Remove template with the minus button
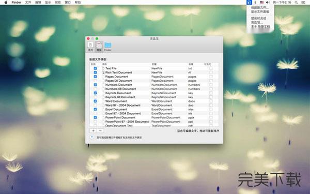310x194 pixels. tap(100, 131)
